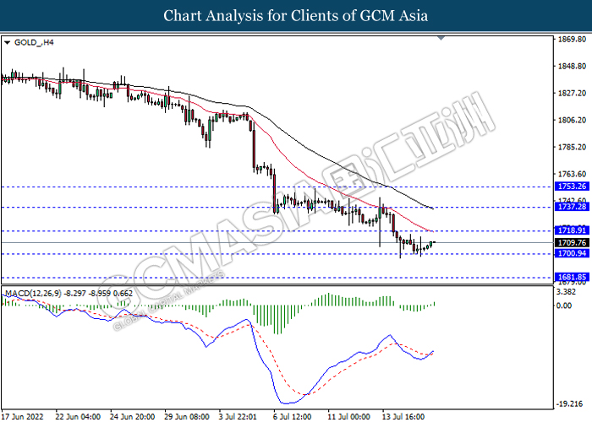This screenshot has width=592, height=422.
Task: Click the MACD scale value 3.382
Action: tap(566, 292)
